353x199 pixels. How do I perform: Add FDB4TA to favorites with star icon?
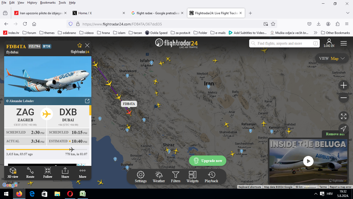click(80, 45)
